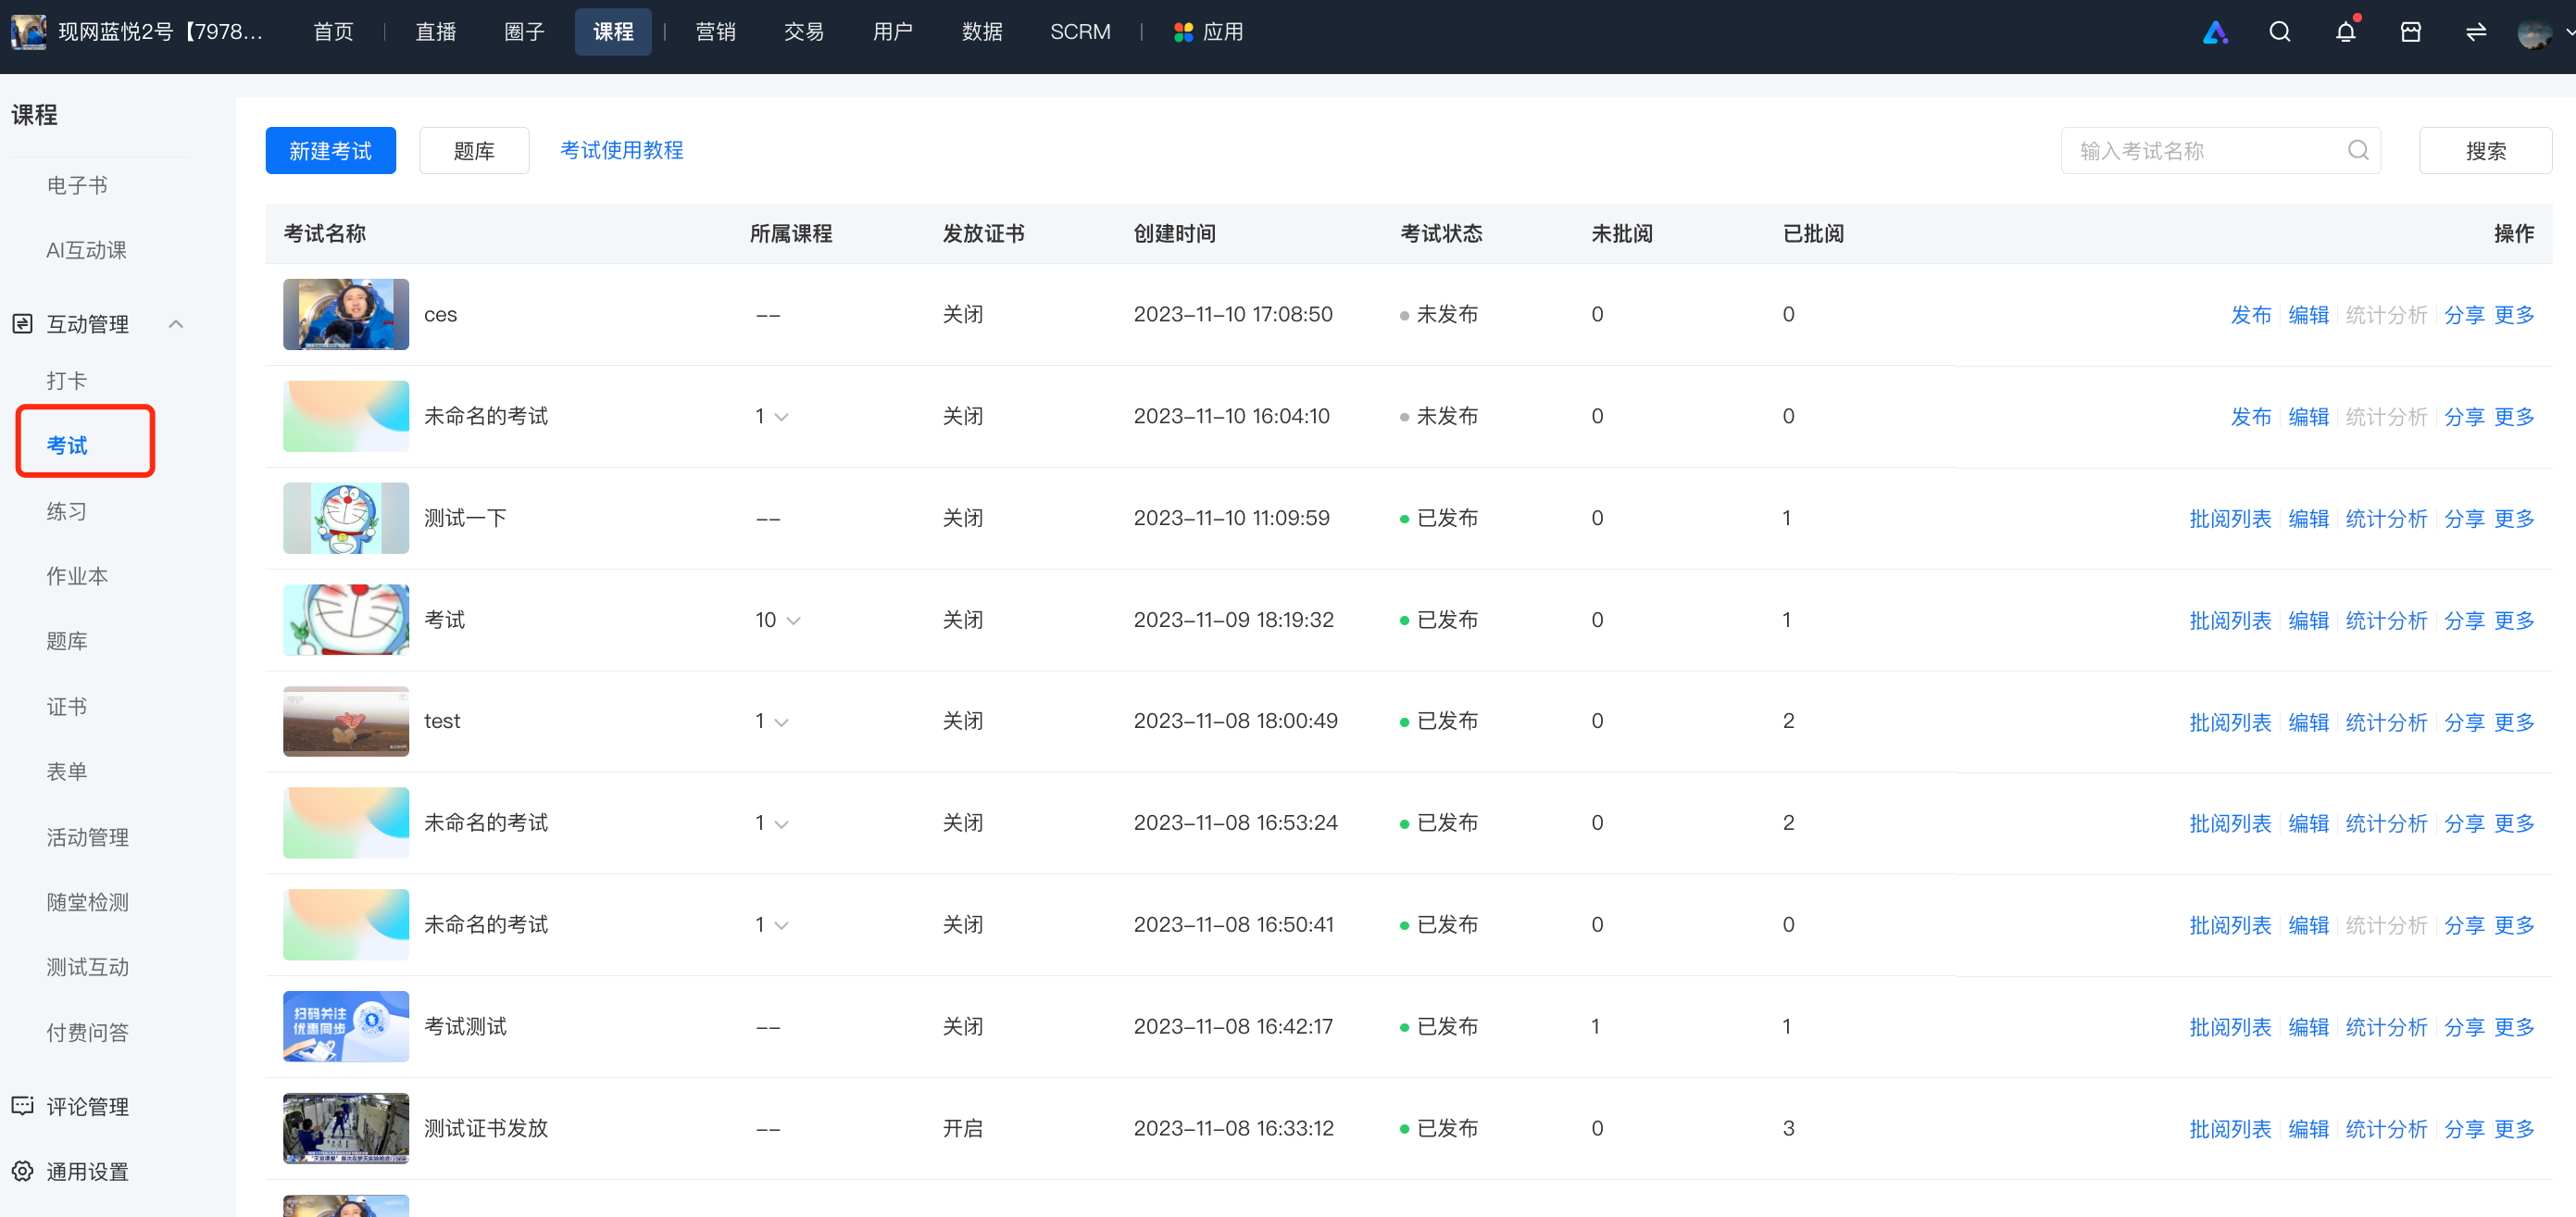Click the colorful apps grid icon
2576x1217 pixels.
pyautogui.click(x=1183, y=32)
